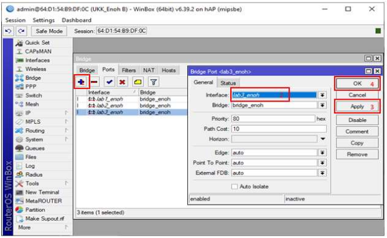
Task: Open the Point To Point dropdown arrow
Action: pyautogui.click(x=322, y=163)
